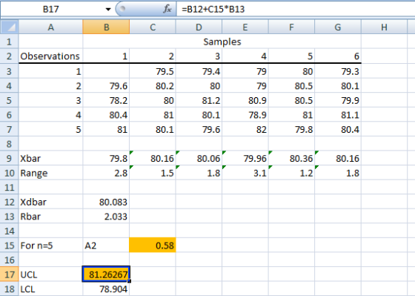The height and width of the screenshot is (296, 415).
Task: Select Rbar value 2.033
Action: [106, 217]
